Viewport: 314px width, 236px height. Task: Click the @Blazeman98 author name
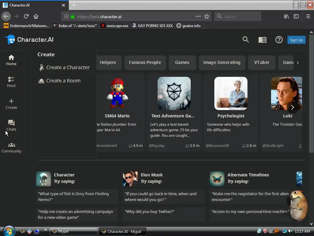(217, 146)
